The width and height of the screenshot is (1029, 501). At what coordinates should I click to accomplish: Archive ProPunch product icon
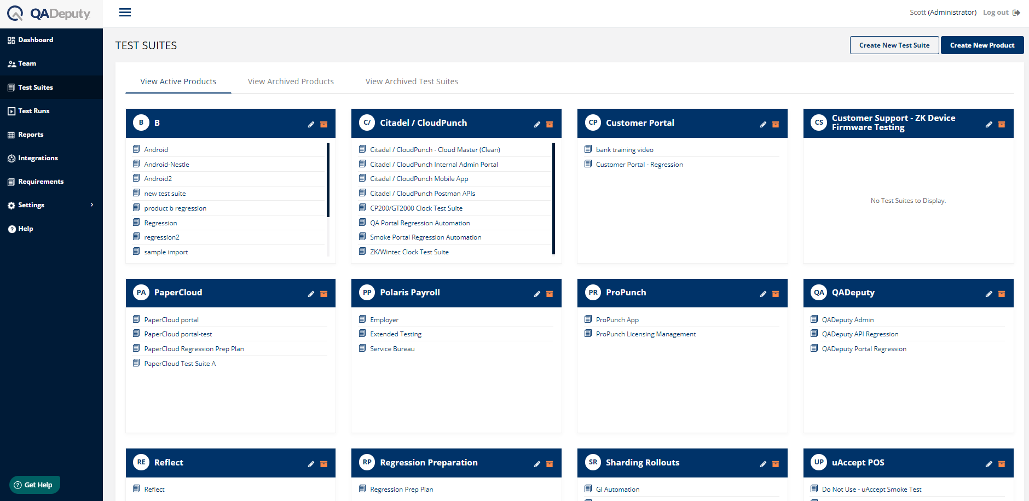tap(776, 294)
